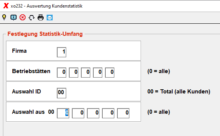Screen dimensions: 220x136
Task: Open the headset support icon
Action: pyautogui.click(x=32, y=18)
